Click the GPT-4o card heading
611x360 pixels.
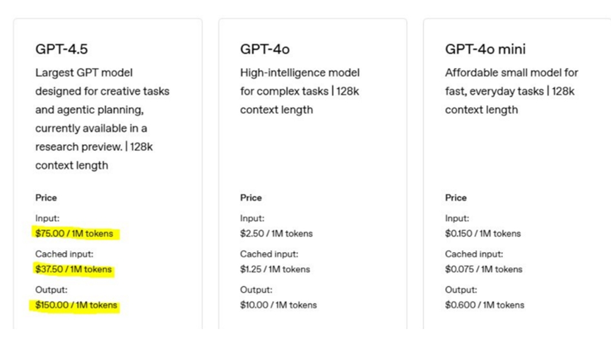coord(265,49)
